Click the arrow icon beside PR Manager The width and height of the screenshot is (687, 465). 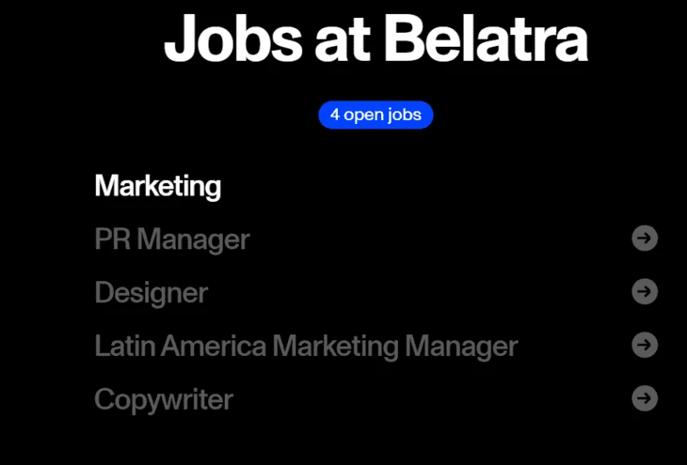pos(645,239)
